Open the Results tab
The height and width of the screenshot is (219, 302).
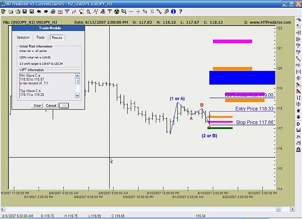pos(57,38)
